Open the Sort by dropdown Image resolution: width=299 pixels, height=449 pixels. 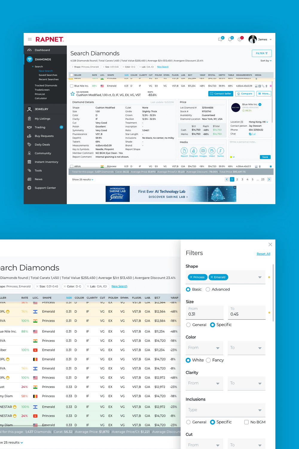click(x=266, y=61)
